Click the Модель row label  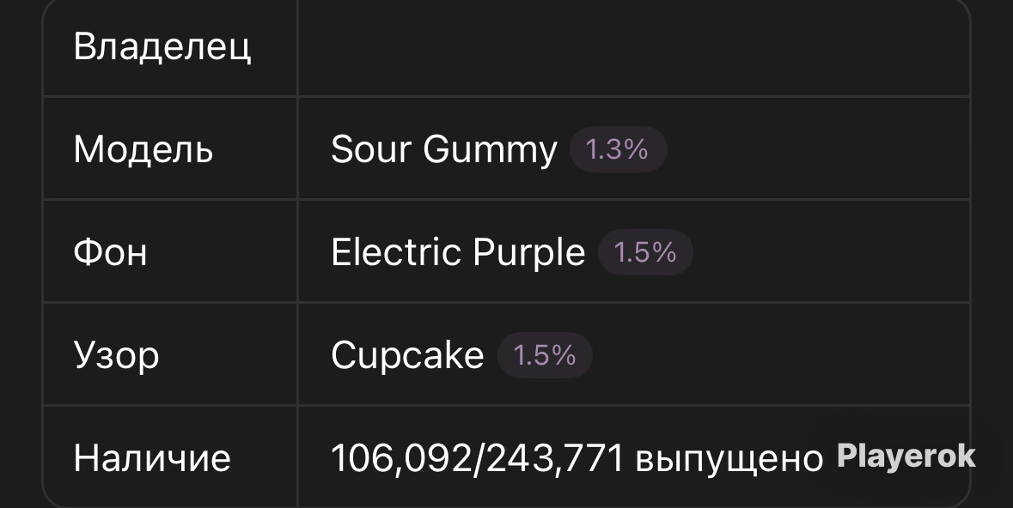point(143,150)
